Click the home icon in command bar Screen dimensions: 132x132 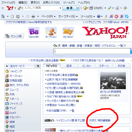[3, 16]
